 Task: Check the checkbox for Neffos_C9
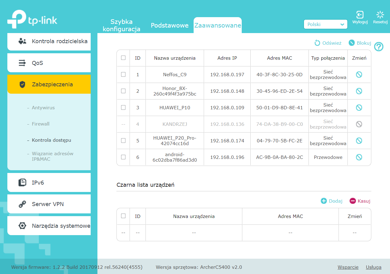pos(123,74)
